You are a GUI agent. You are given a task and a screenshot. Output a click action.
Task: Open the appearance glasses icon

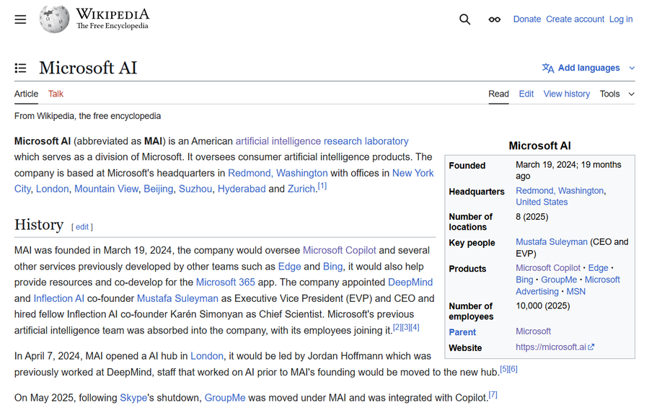point(494,19)
